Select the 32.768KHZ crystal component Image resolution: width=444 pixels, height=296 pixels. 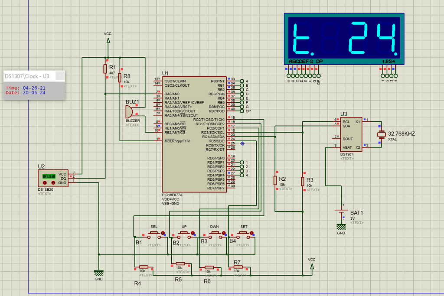[x=382, y=135]
